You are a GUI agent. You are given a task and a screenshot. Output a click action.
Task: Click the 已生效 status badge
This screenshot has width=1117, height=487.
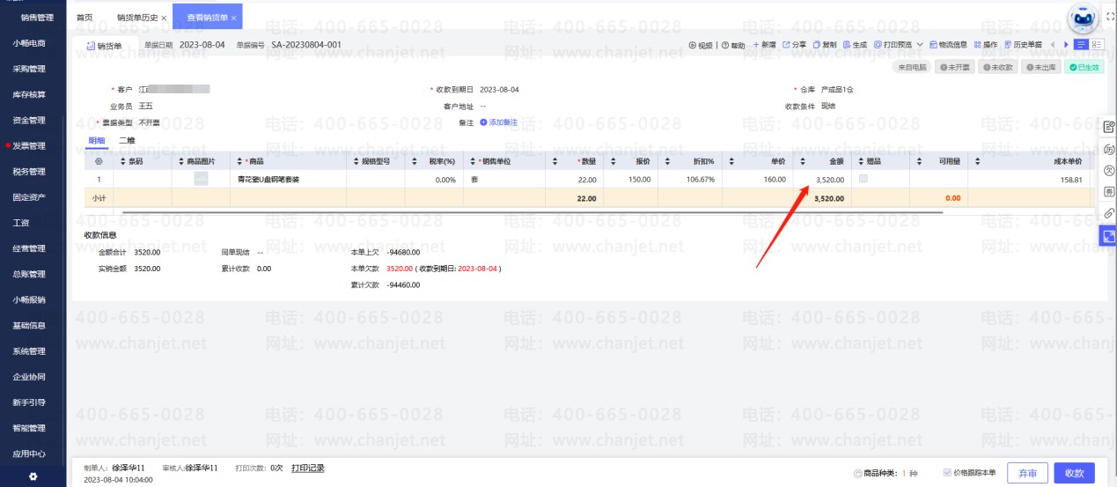pyautogui.click(x=1084, y=67)
